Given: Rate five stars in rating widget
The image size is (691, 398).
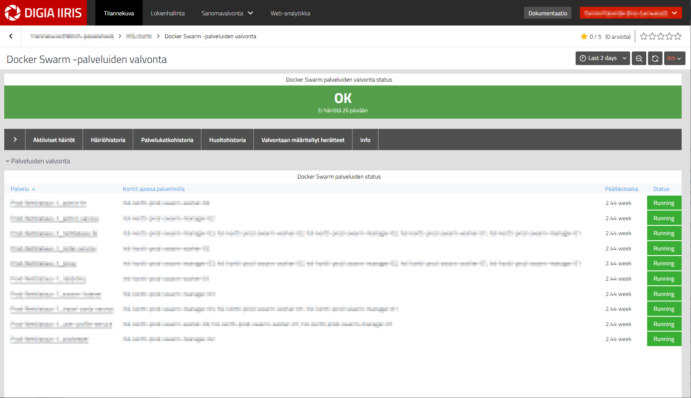Looking at the screenshot, I should click(x=678, y=37).
